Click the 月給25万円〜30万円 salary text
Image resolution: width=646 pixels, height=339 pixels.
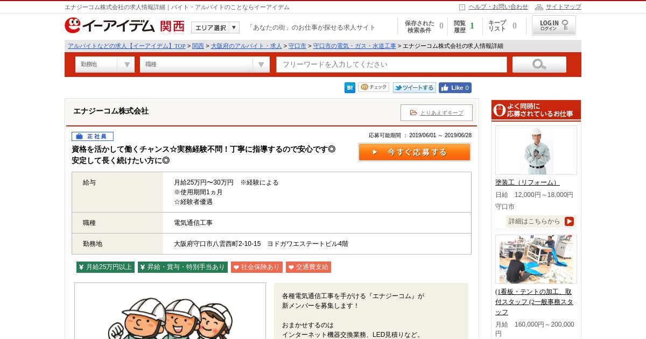point(203,182)
